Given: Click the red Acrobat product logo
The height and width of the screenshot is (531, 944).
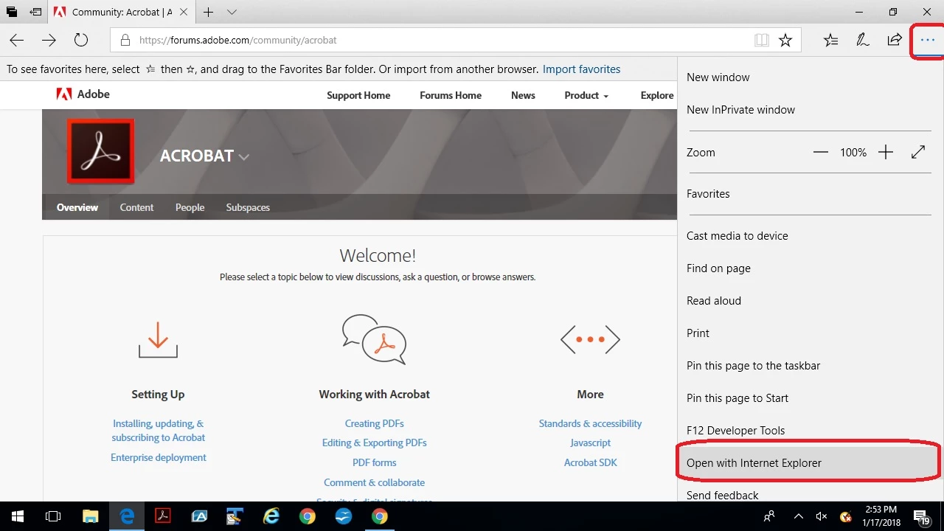Looking at the screenshot, I should pos(101,151).
